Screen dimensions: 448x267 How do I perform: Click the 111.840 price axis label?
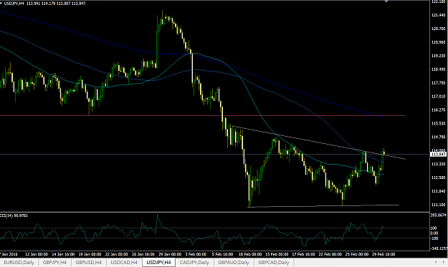coord(438,191)
